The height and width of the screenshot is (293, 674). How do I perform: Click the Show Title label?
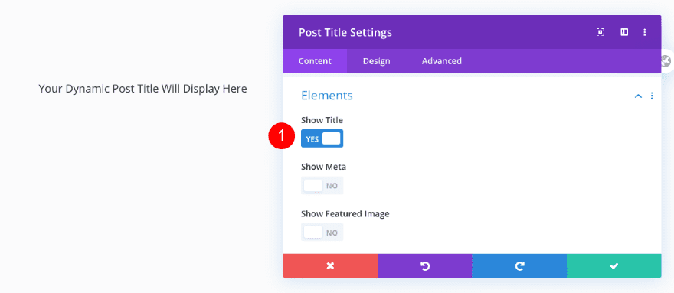(x=322, y=120)
